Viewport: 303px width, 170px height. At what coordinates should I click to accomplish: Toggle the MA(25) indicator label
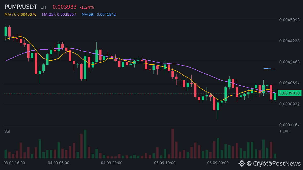pyautogui.click(x=59, y=15)
